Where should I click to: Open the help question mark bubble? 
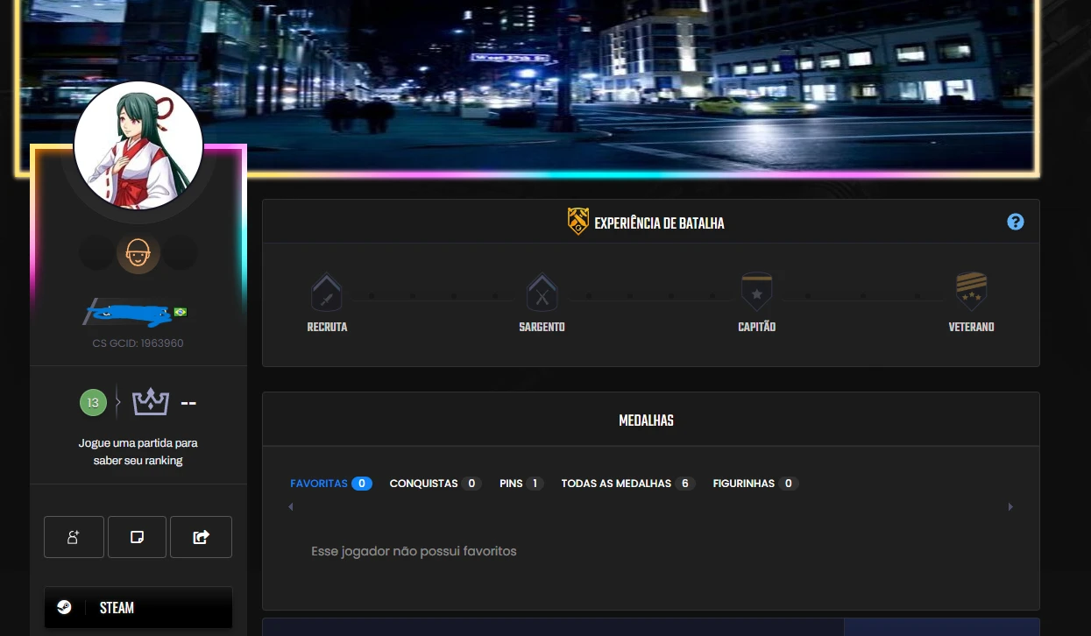coord(1015,222)
